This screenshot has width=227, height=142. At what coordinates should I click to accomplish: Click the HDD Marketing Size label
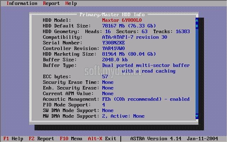tap(70, 54)
